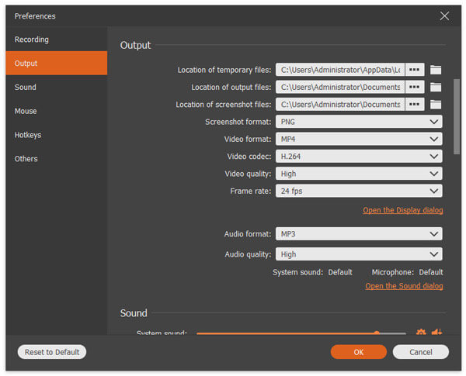Browse for output files location
The image size is (466, 376).
[414, 87]
